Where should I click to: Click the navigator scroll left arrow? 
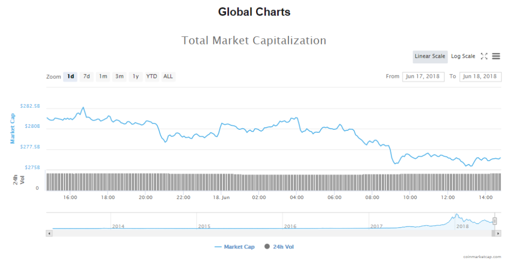pyautogui.click(x=48, y=233)
